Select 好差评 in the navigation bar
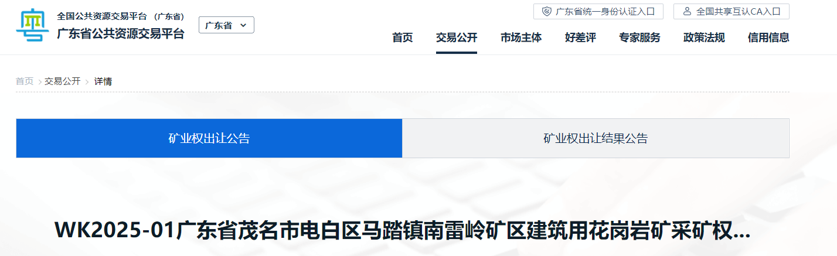Screen dimensions: 837x256 coord(580,37)
